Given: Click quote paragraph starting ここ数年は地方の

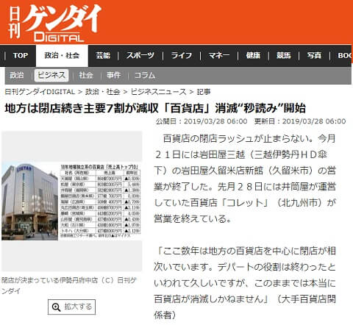Looking at the screenshot, I should coord(245,283).
